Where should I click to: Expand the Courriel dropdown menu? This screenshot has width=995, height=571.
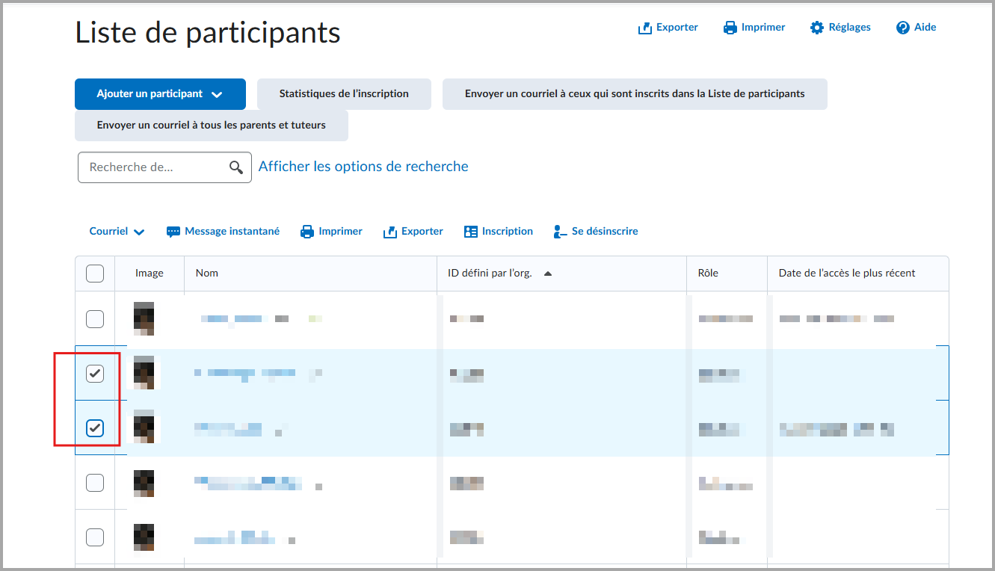(x=117, y=232)
